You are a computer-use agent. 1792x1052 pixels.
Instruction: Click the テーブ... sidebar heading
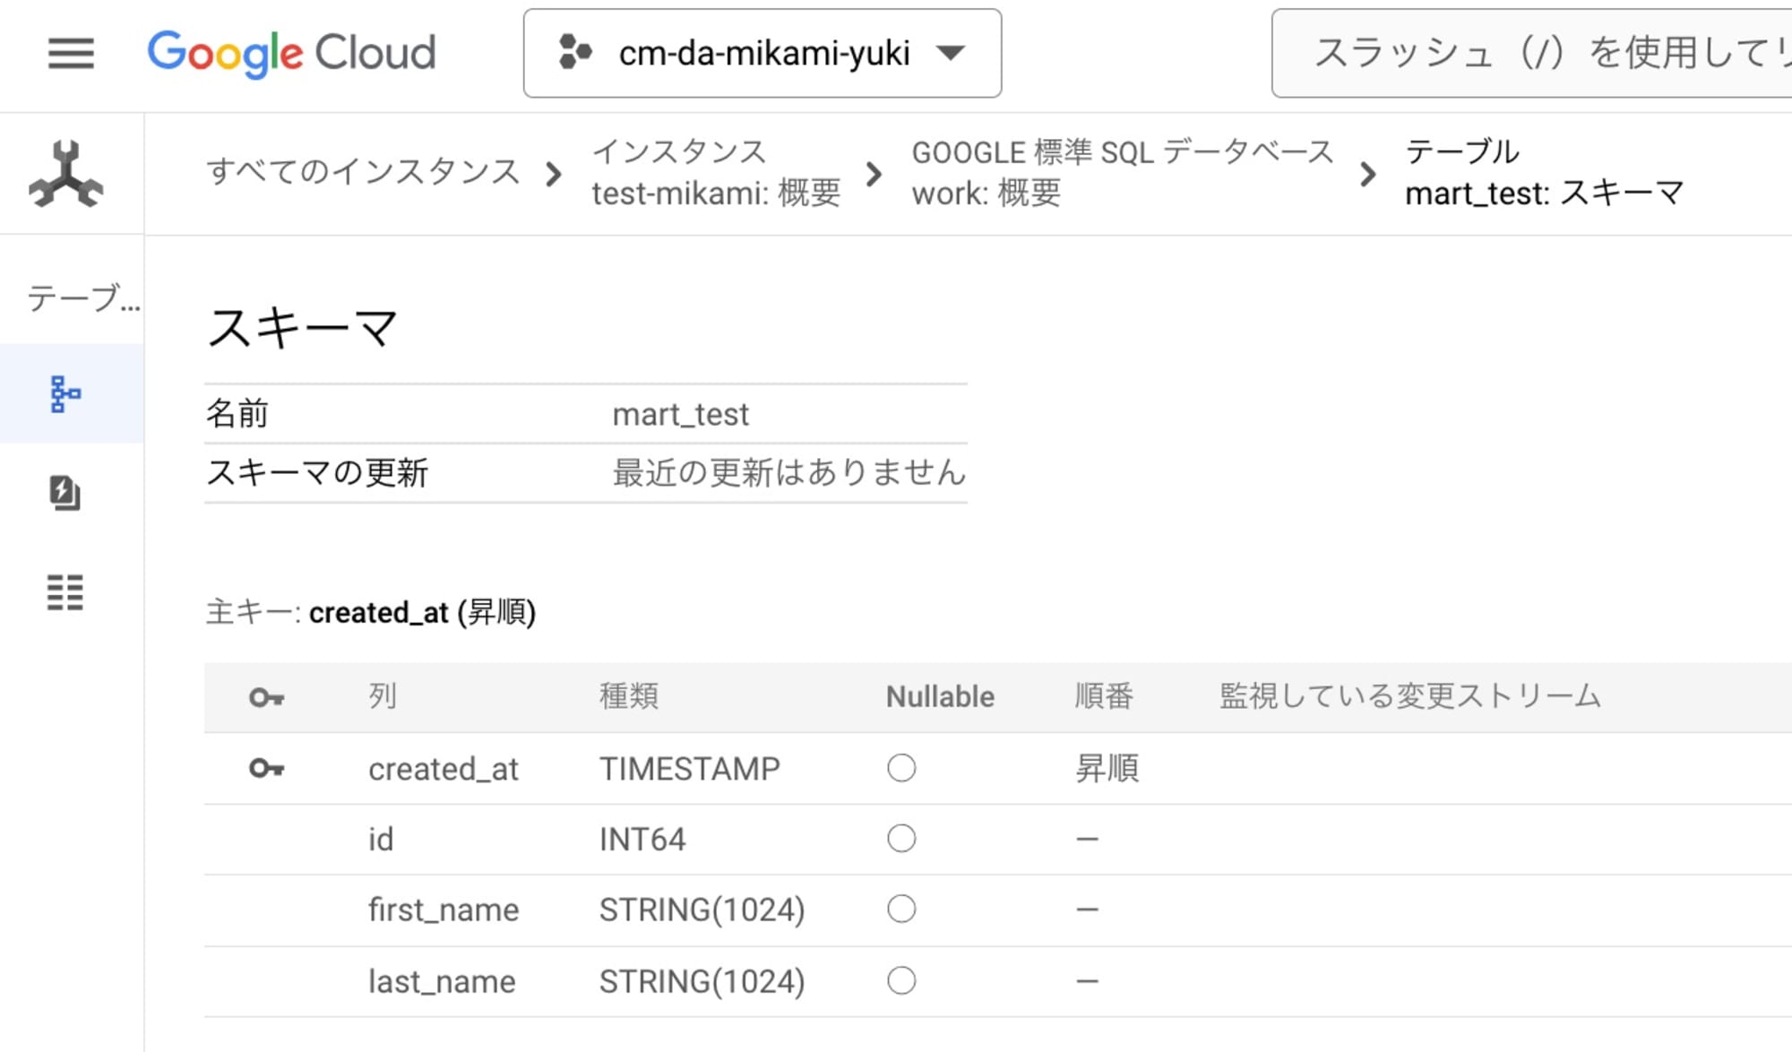tap(83, 297)
